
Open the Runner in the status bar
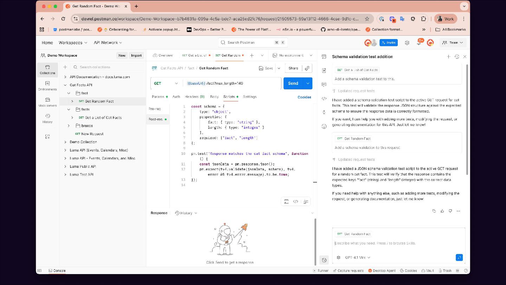(320, 271)
